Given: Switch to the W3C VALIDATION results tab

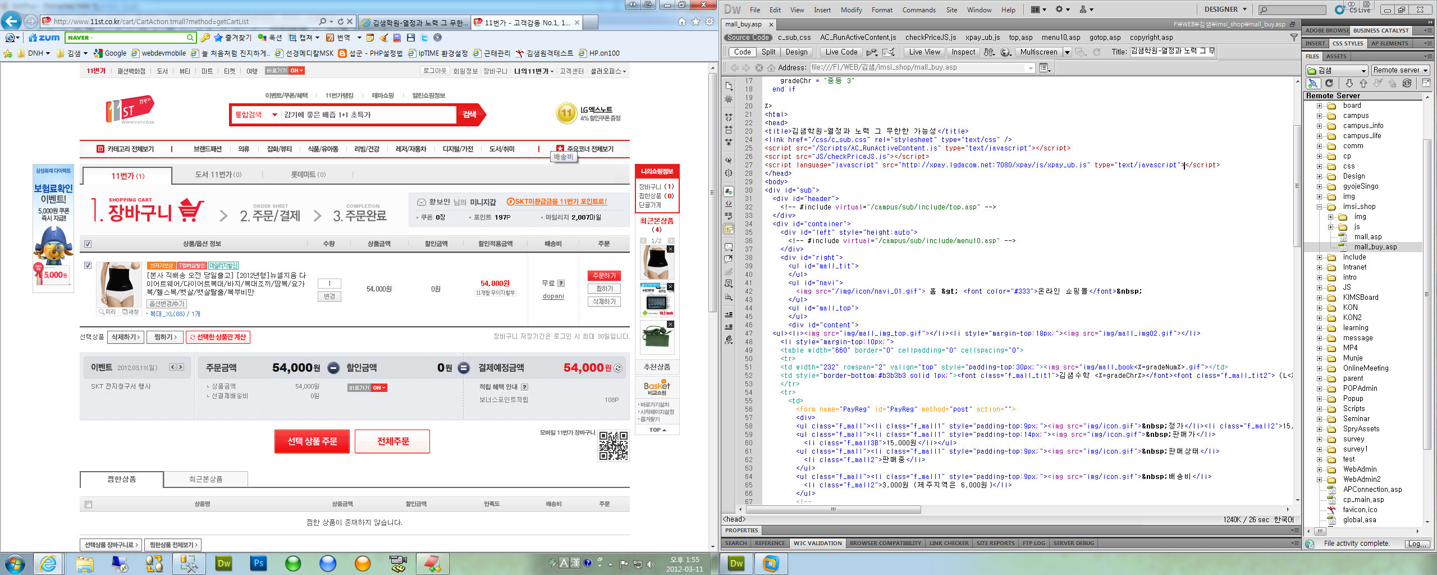Looking at the screenshot, I should 817,543.
